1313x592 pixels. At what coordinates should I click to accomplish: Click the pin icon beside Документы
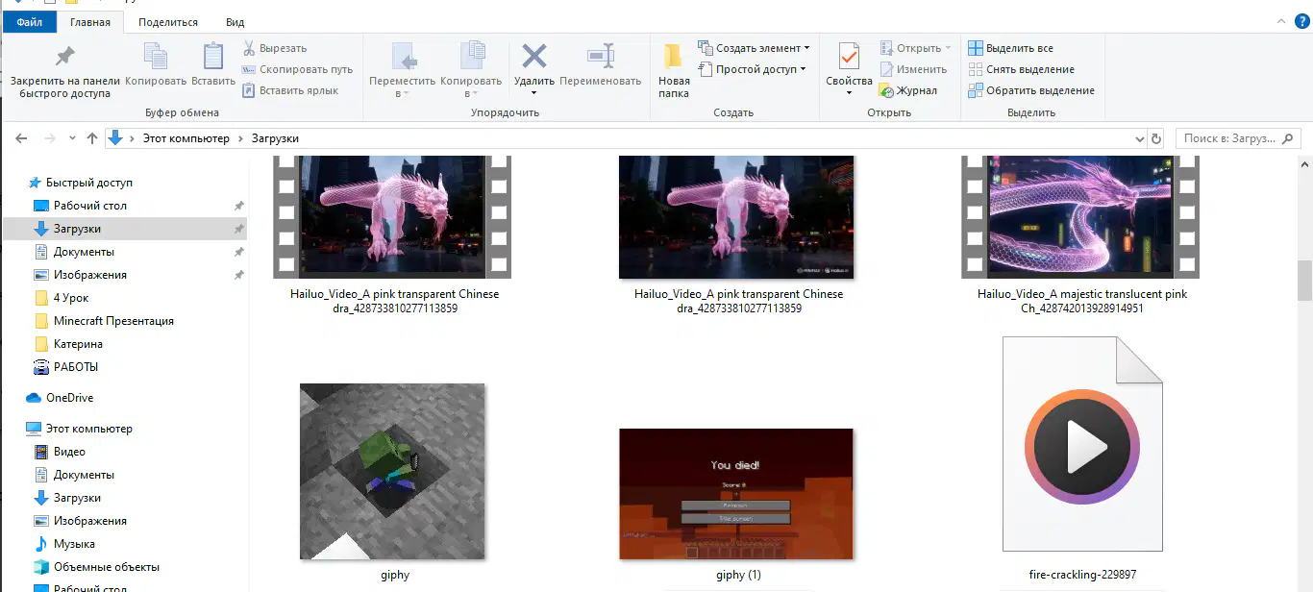(x=239, y=252)
